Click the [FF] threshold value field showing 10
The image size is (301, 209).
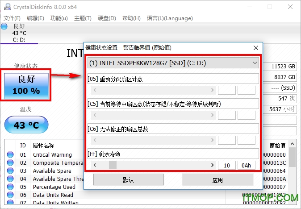point(227,165)
